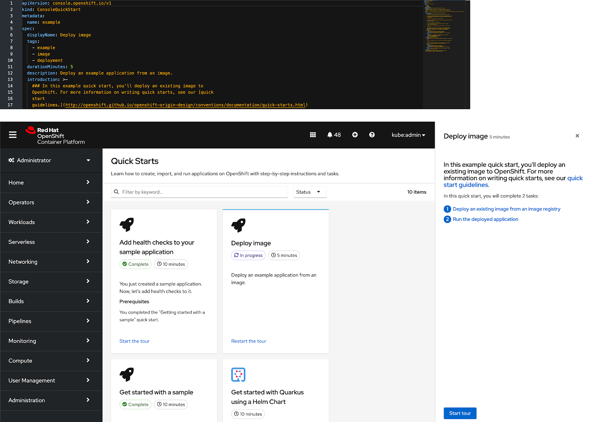Screen dimensions: 594x422
Task: Open the kube:admin user dropdown
Action: pos(408,135)
